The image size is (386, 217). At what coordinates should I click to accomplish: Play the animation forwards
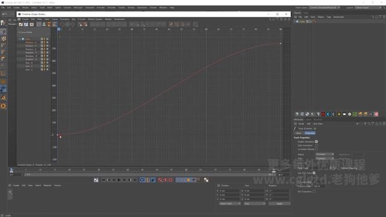click(119, 180)
